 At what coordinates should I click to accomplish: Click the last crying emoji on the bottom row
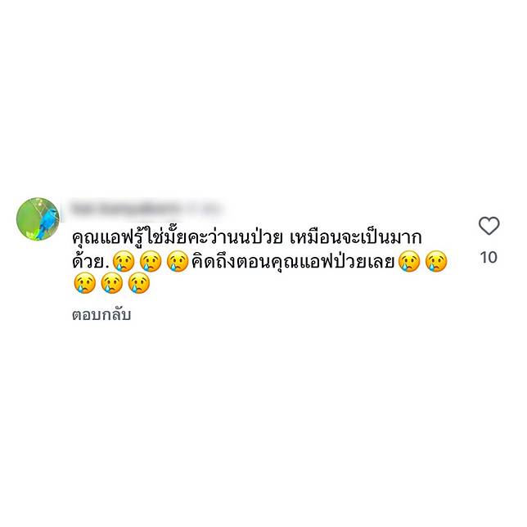[x=139, y=283]
